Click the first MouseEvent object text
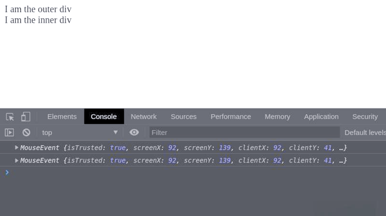Image resolution: width=386 pixels, height=216 pixels. pos(183,148)
